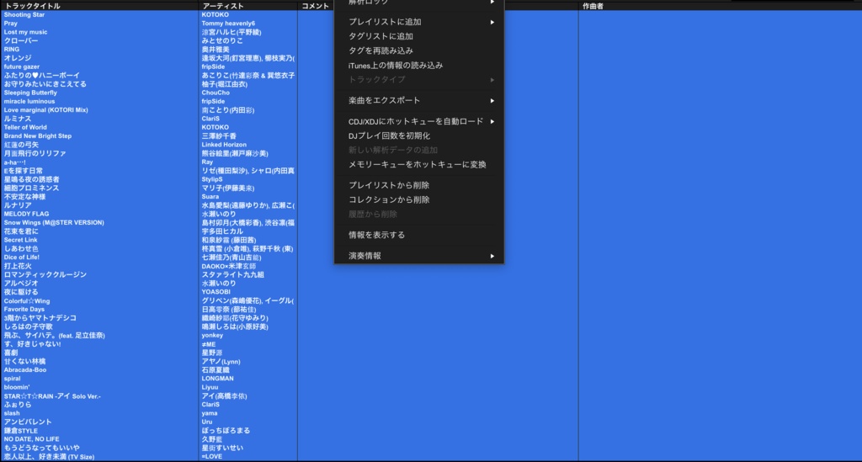Select the track miracle luminous
Viewport: 862px width, 462px height.
point(29,101)
